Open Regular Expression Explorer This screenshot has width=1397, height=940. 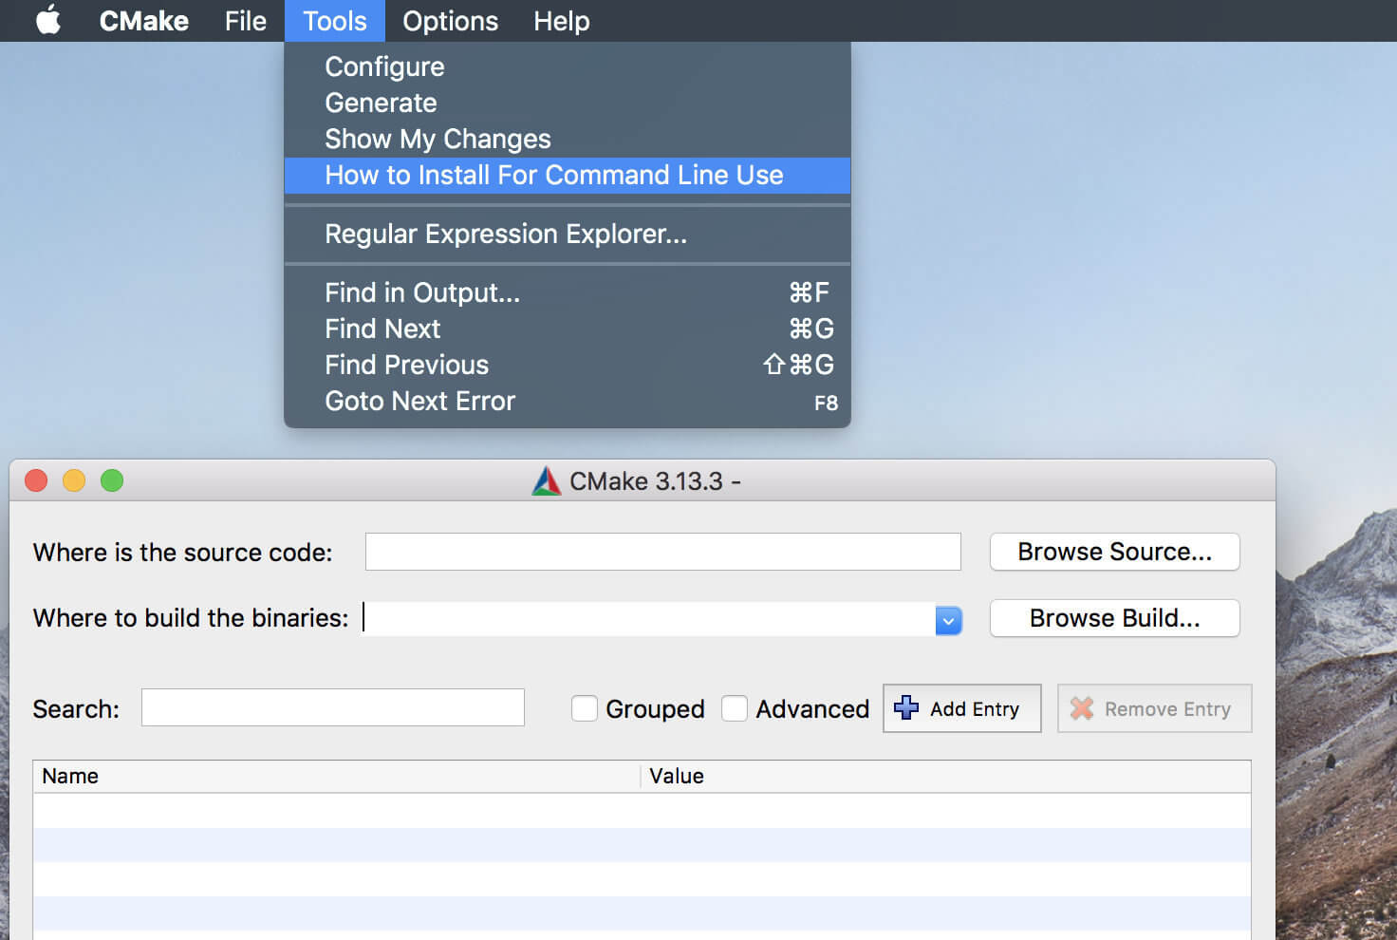(x=568, y=234)
